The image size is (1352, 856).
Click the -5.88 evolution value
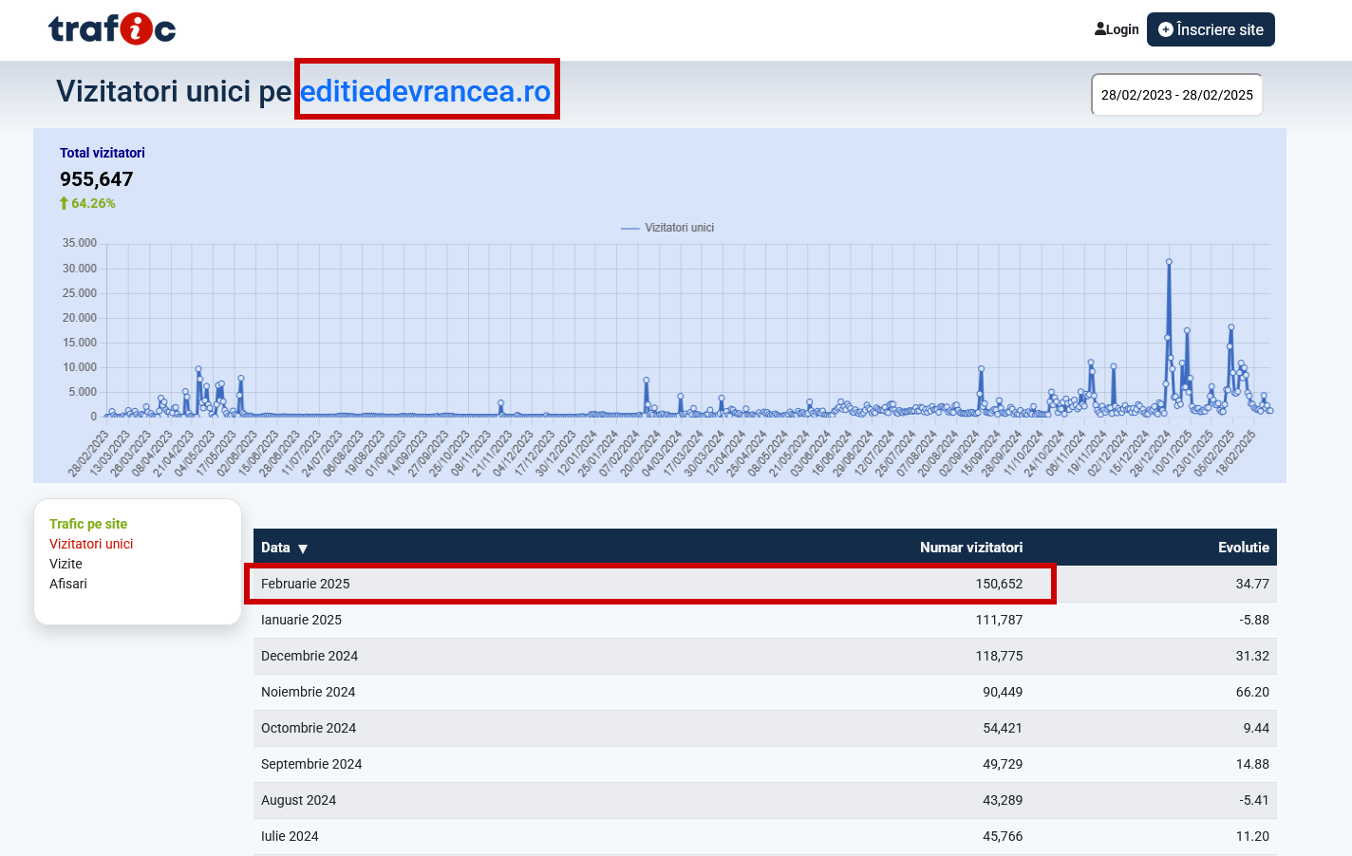point(1254,620)
